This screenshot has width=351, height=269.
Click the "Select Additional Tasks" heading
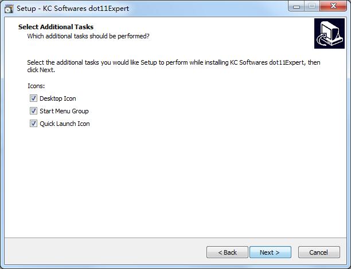coord(56,27)
